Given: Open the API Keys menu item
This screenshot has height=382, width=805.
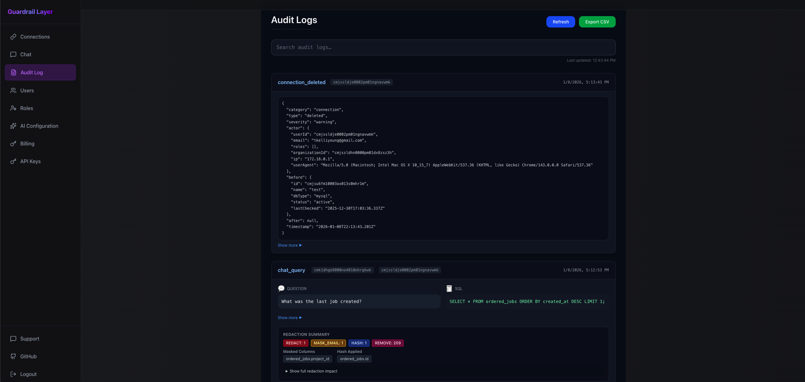Looking at the screenshot, I should (x=30, y=161).
